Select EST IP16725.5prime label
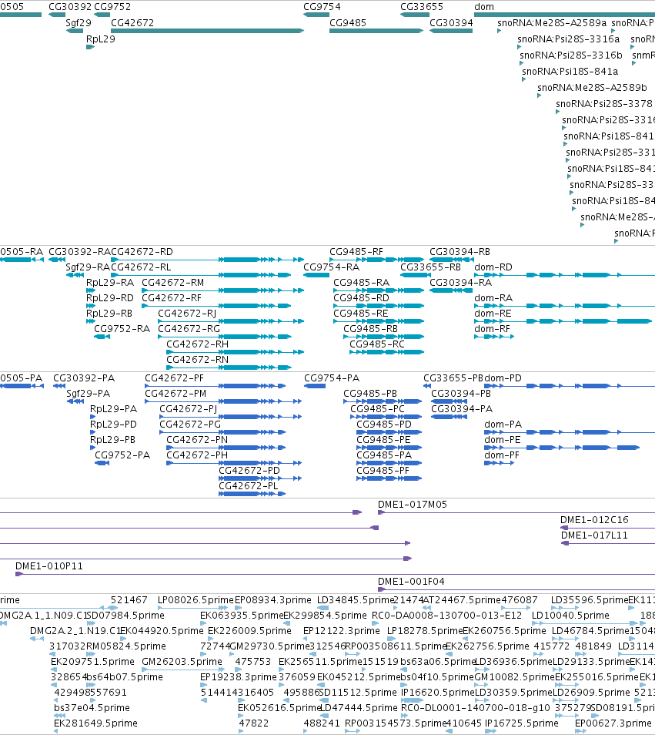Viewport: 655px width, 735px height. coord(522,723)
